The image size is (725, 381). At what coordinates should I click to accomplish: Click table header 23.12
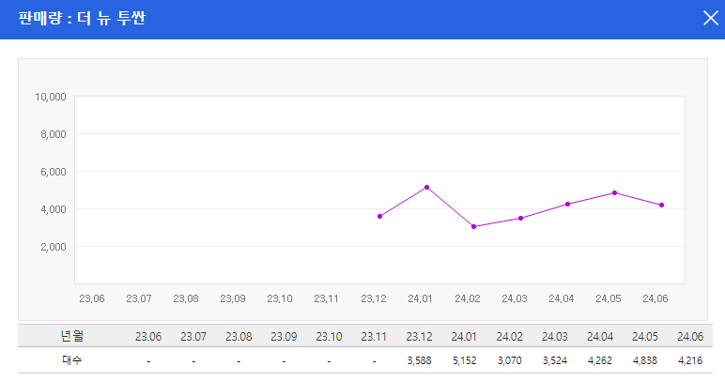point(419,337)
